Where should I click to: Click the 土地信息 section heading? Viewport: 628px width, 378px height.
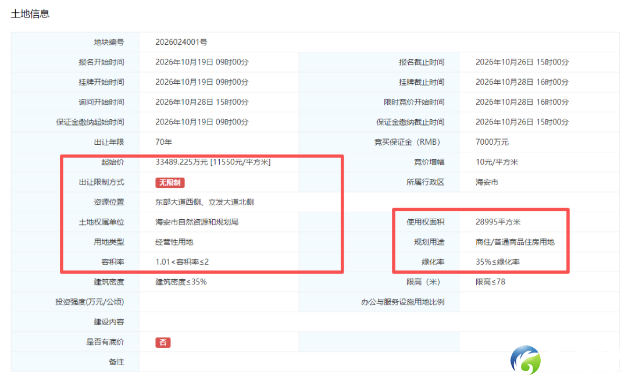pos(30,13)
